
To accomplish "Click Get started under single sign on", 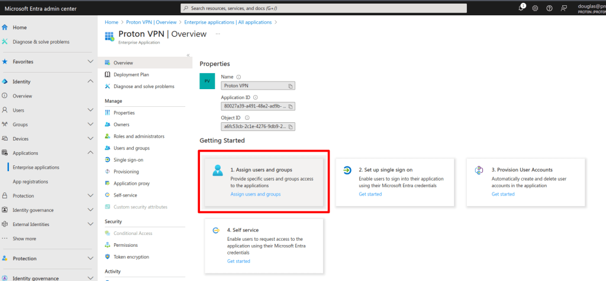I will pyautogui.click(x=370, y=194).
